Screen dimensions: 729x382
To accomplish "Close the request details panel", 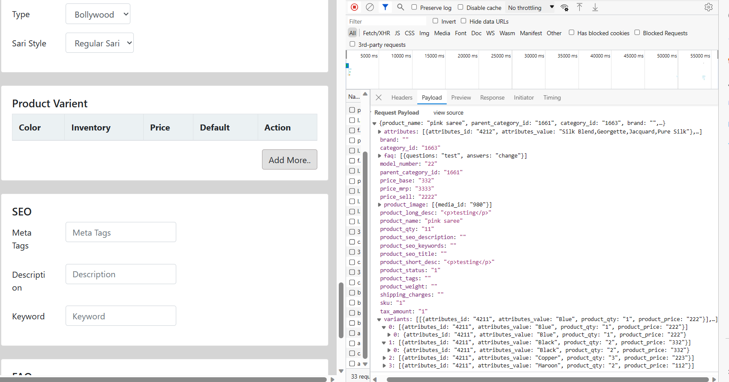I will point(379,97).
